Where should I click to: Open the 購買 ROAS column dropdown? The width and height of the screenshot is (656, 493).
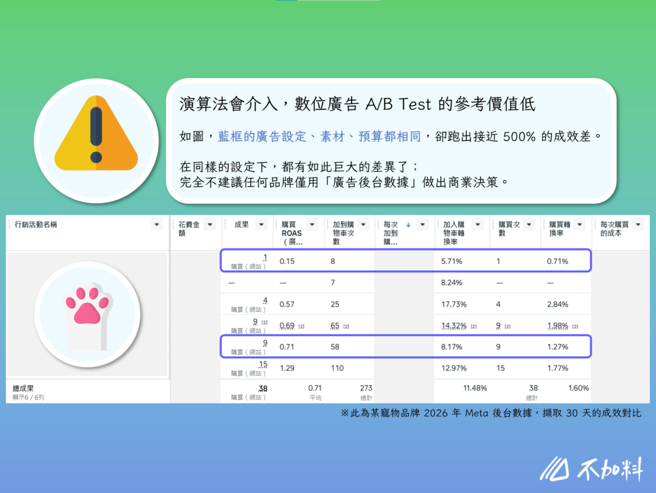point(312,225)
